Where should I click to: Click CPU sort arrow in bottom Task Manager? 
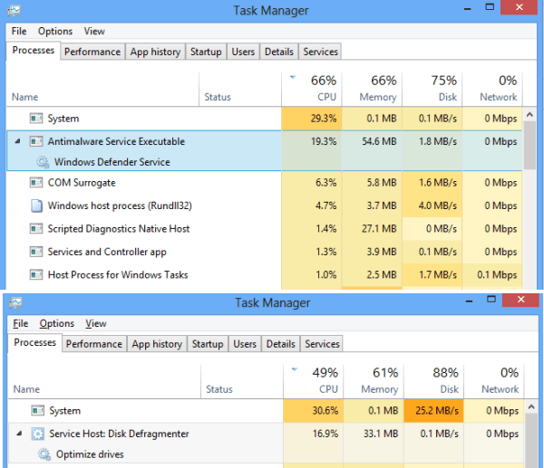[295, 369]
